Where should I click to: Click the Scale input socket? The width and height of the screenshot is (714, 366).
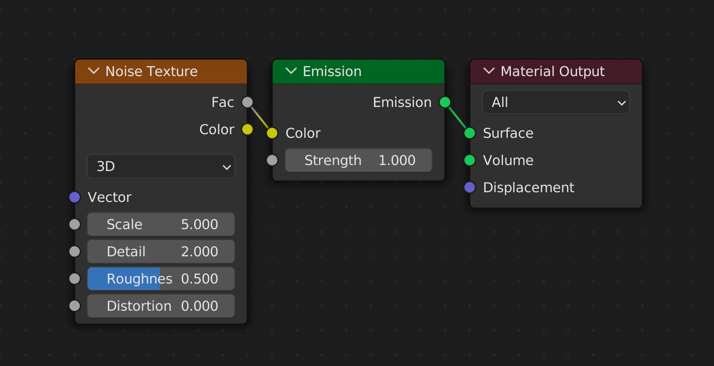click(x=75, y=224)
